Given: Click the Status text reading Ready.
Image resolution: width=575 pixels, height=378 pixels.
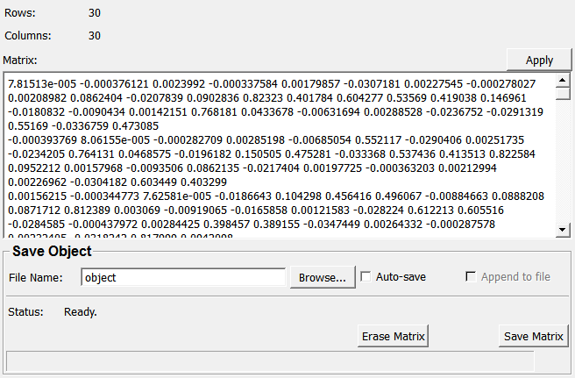Looking at the screenshot, I should [x=81, y=311].
